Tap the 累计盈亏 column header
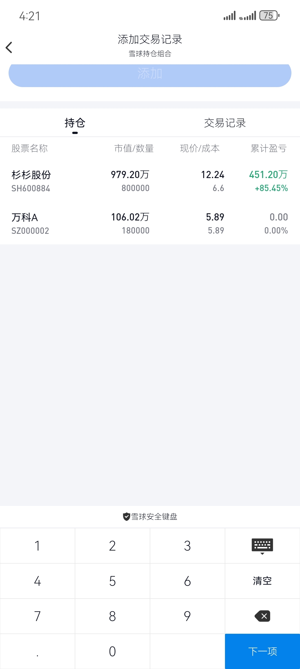The width and height of the screenshot is (300, 669). point(268,148)
